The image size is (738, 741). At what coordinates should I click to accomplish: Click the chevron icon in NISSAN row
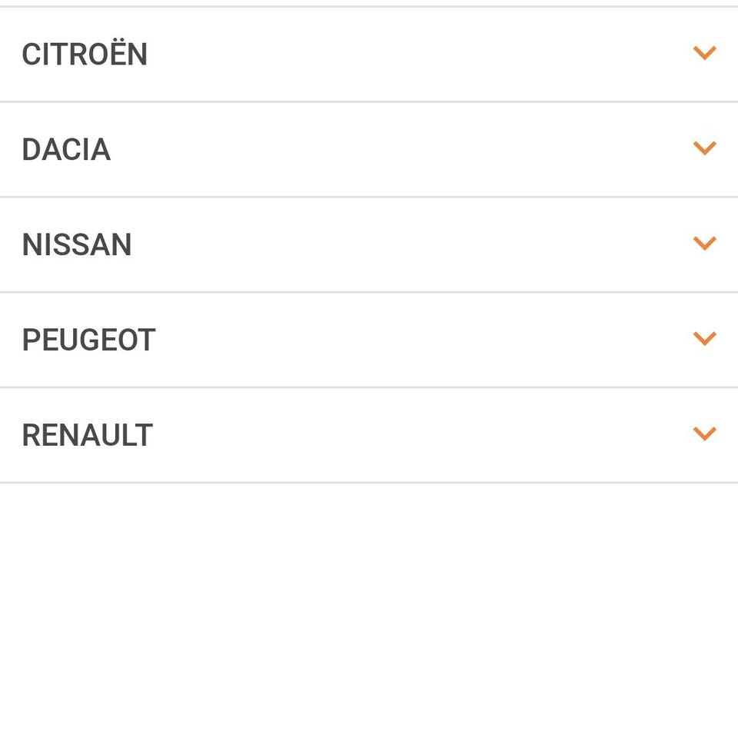coord(704,244)
